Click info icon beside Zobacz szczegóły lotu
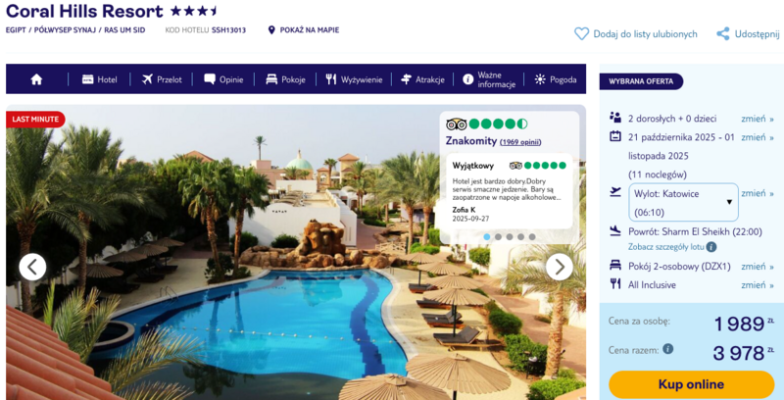784x400 pixels. [x=711, y=247]
